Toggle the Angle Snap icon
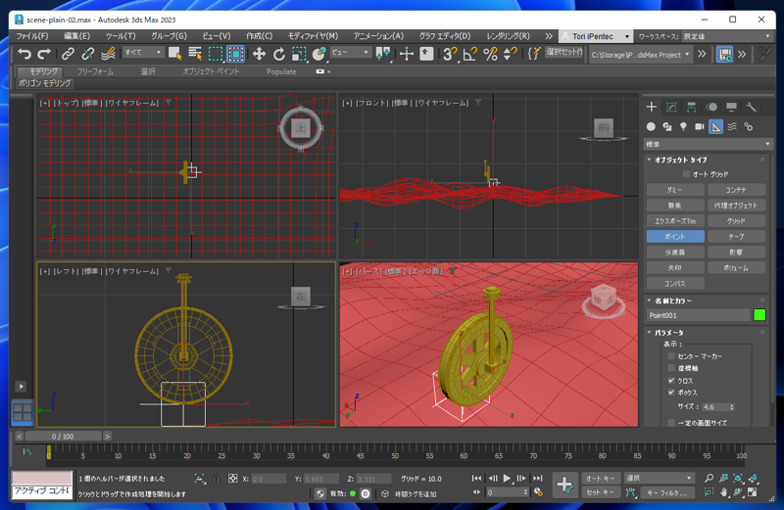This screenshot has width=784, height=510. [x=470, y=54]
